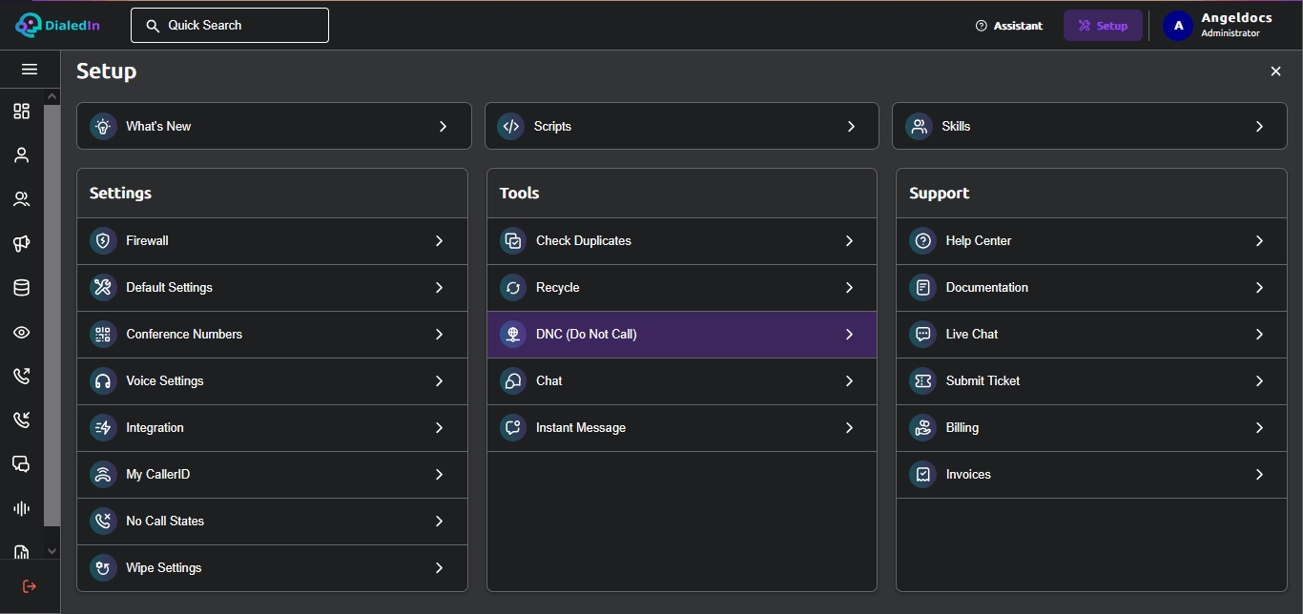Open Voice Settings menu entry
This screenshot has height=614, width=1303.
(x=273, y=381)
